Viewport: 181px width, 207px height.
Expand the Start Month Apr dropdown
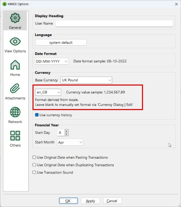[70, 142]
